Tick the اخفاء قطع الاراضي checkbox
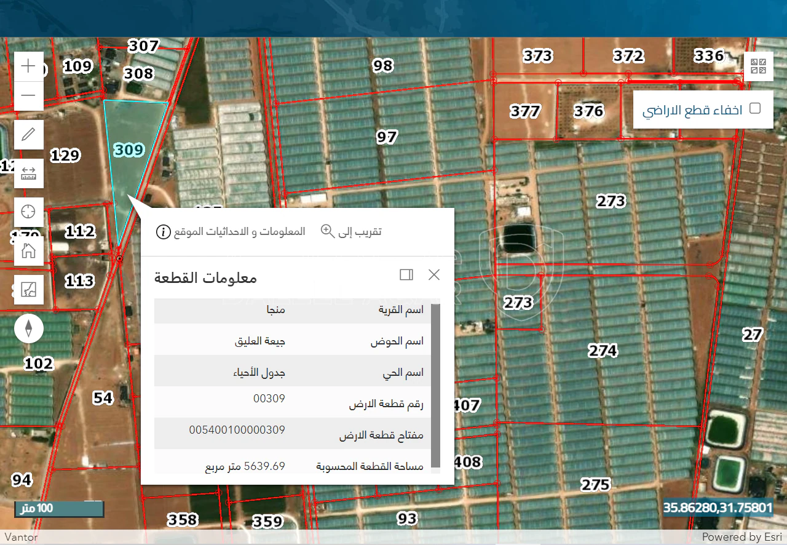 [x=755, y=108]
